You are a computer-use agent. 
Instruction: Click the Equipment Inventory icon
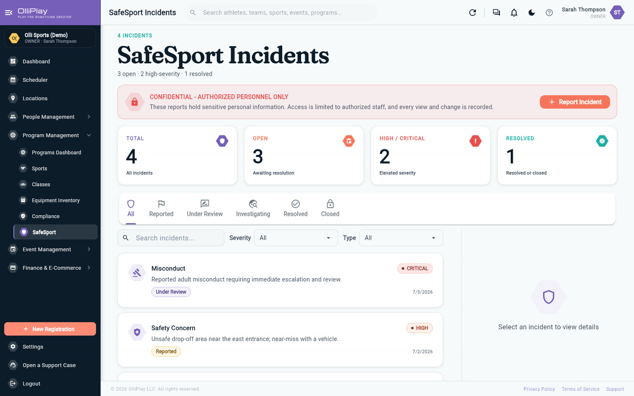tap(23, 200)
